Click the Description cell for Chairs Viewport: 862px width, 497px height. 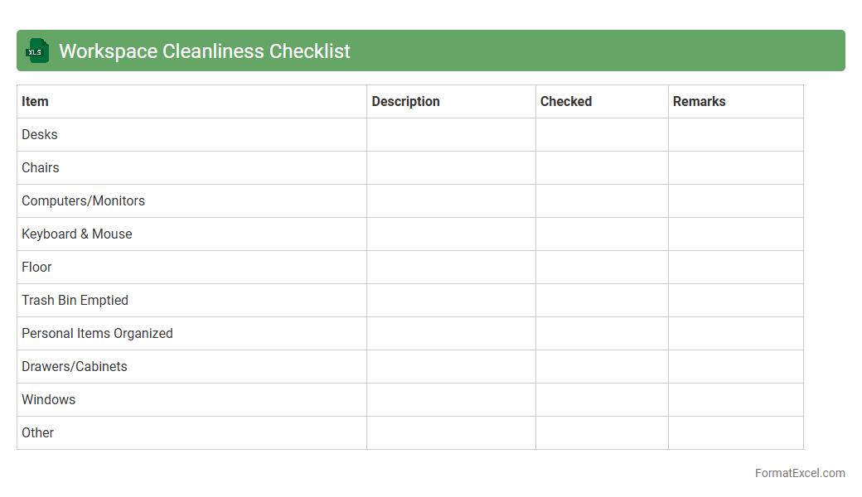451,168
